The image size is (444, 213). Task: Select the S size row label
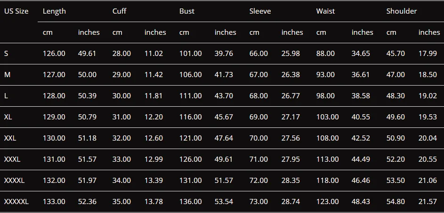tap(6, 54)
